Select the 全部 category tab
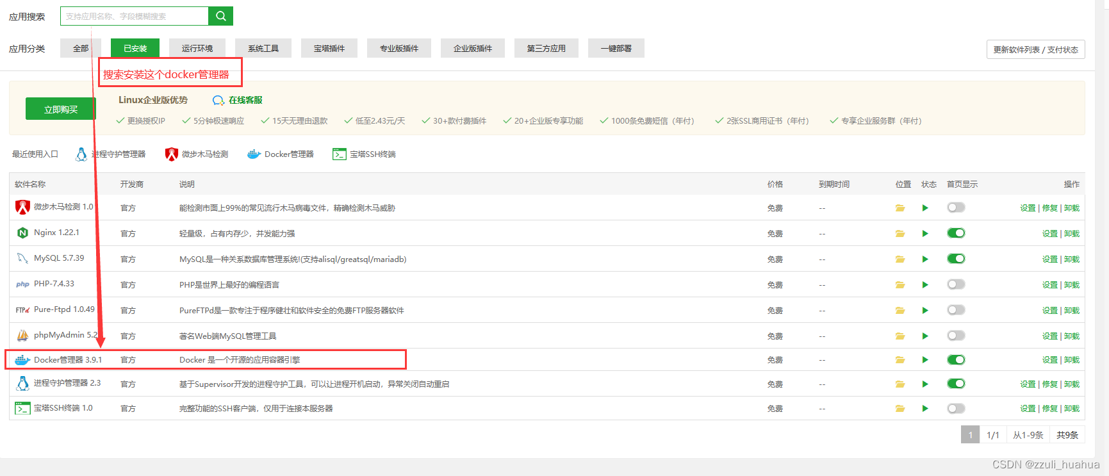Screen dimensions: 1109x476 (81, 48)
